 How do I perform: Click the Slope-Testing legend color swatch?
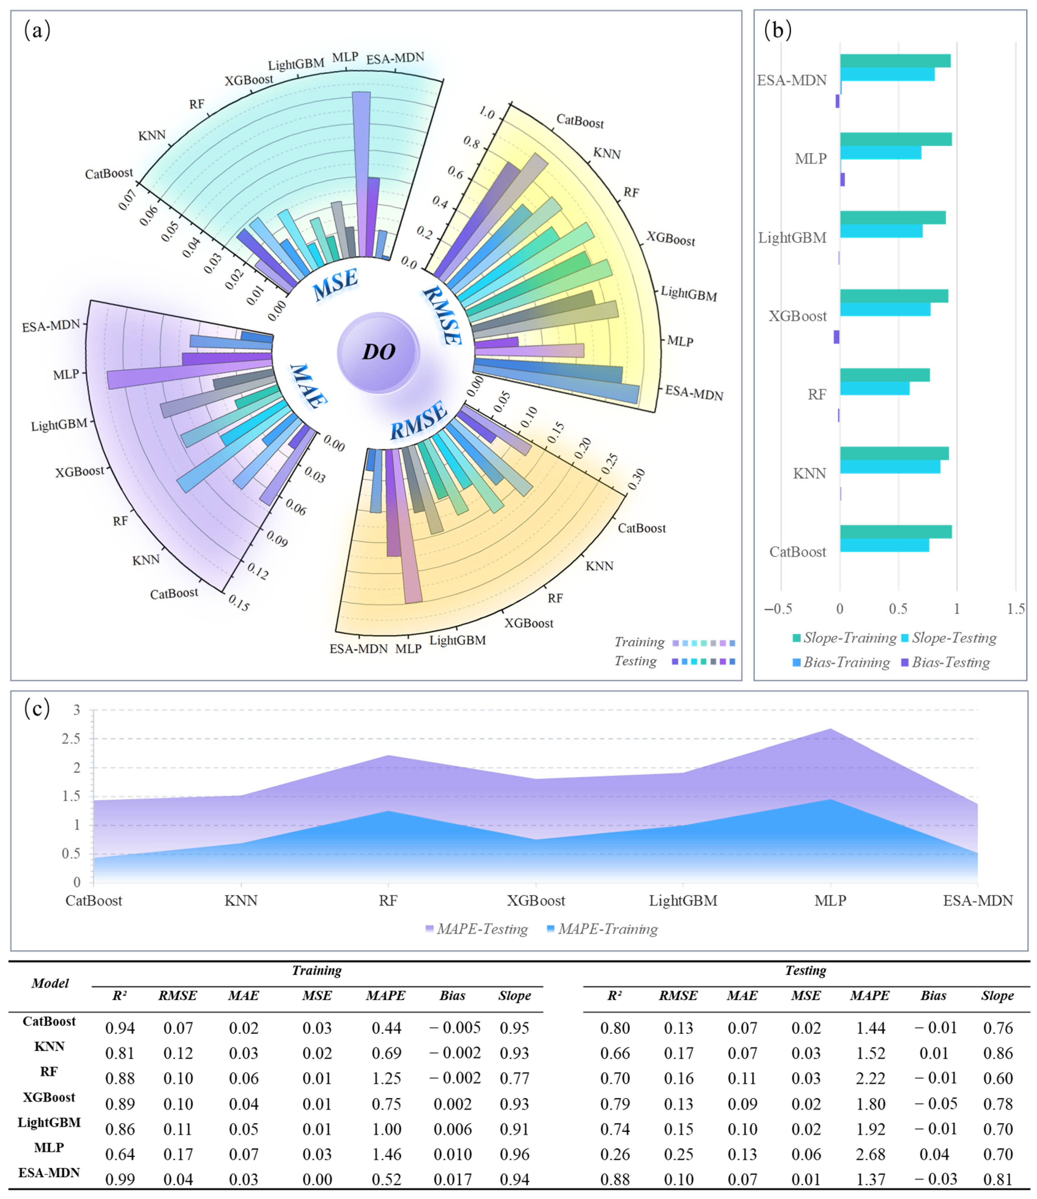[x=905, y=638]
